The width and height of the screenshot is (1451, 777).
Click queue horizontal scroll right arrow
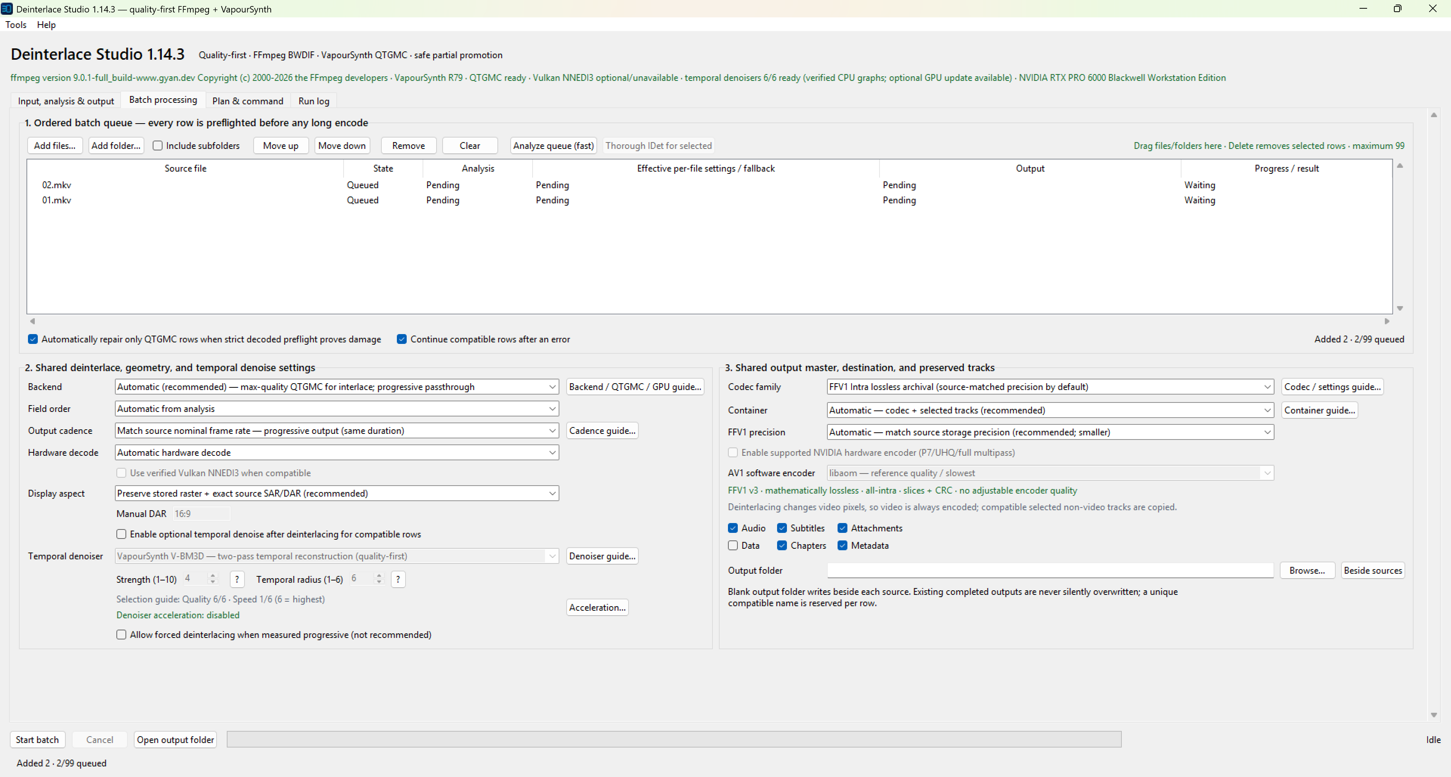tap(1387, 321)
